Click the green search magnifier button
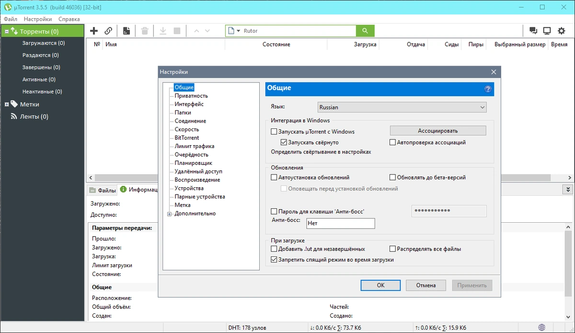575x333 pixels. 365,31
